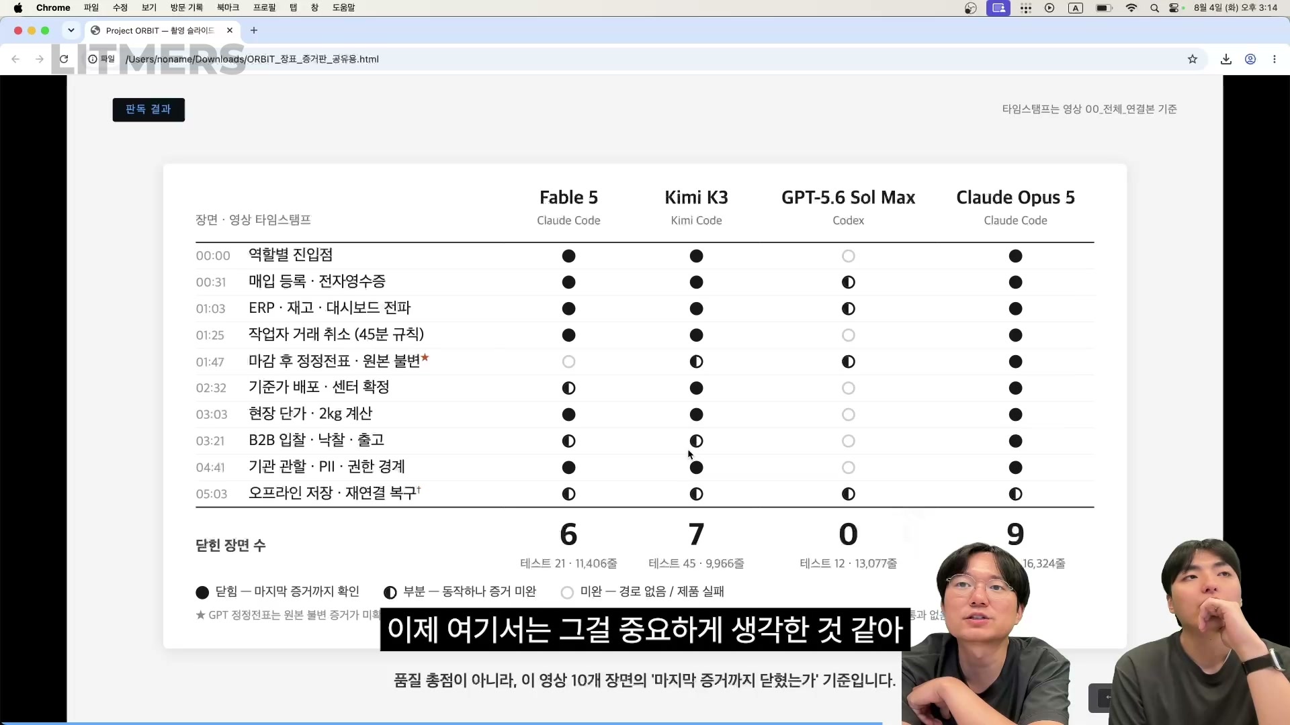Click the row 마감 후 정정전표 · 원본 불변
Screen dimensions: 1290x725
click(x=645, y=361)
